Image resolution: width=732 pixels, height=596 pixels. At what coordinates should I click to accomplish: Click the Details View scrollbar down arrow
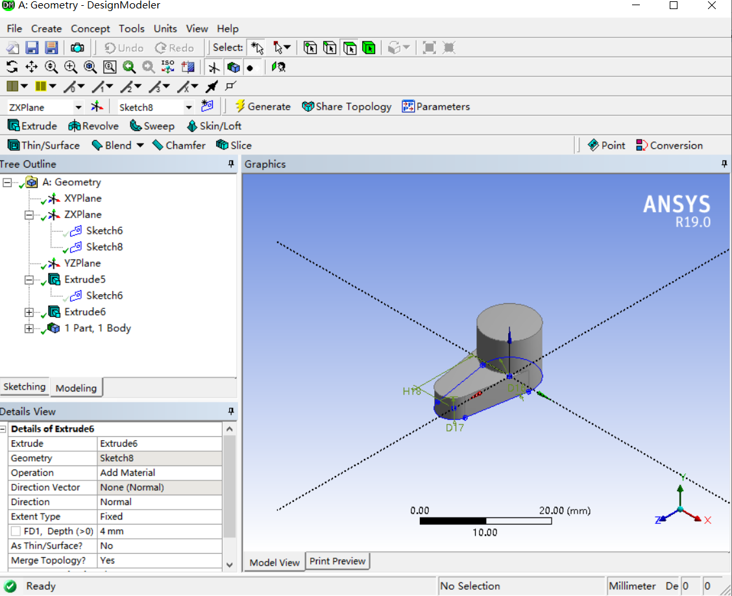click(x=229, y=564)
